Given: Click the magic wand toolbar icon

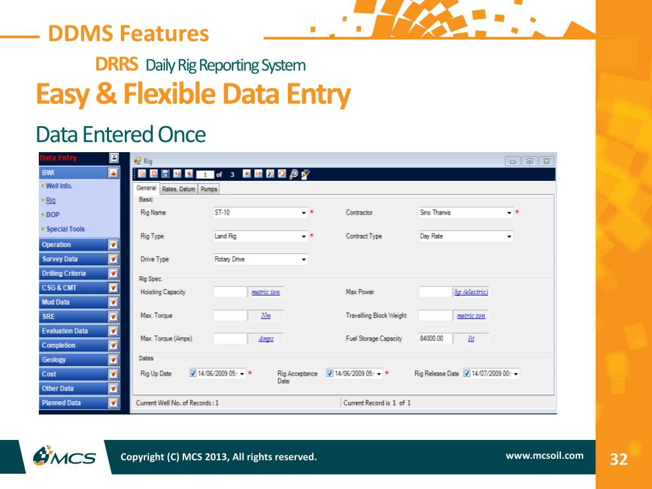Looking at the screenshot, I should 270,174.
